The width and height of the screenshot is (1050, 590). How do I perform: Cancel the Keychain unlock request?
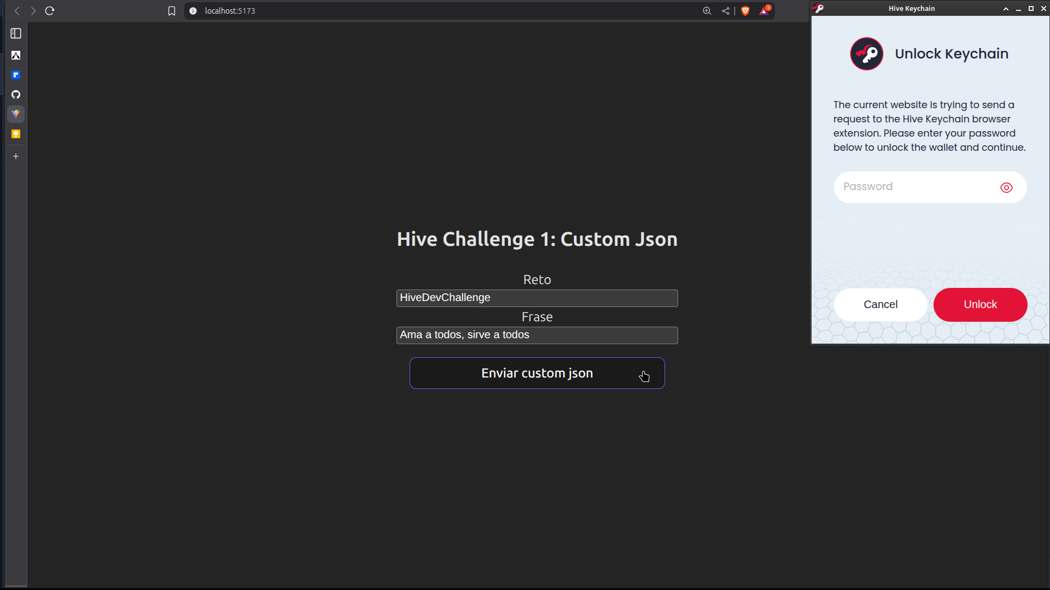pos(880,305)
